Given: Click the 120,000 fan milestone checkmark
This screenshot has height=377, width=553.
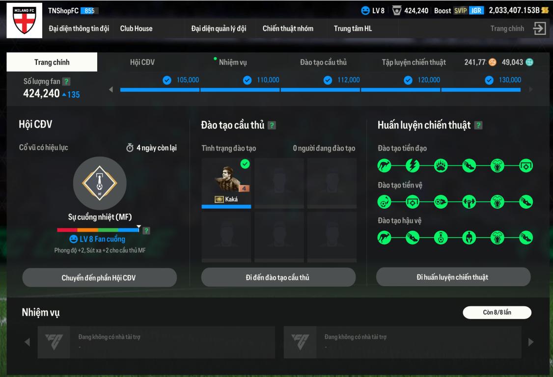Looking at the screenshot, I should click(x=408, y=81).
